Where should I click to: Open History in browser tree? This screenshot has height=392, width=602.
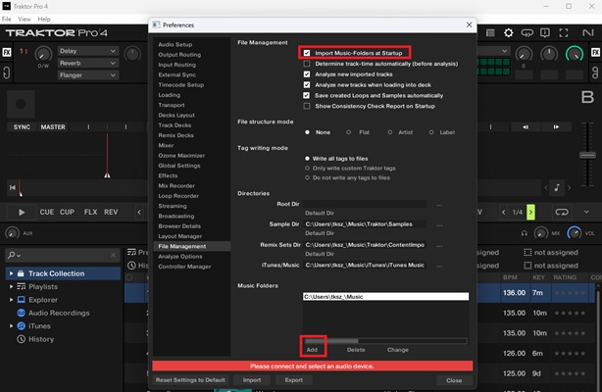coord(41,339)
